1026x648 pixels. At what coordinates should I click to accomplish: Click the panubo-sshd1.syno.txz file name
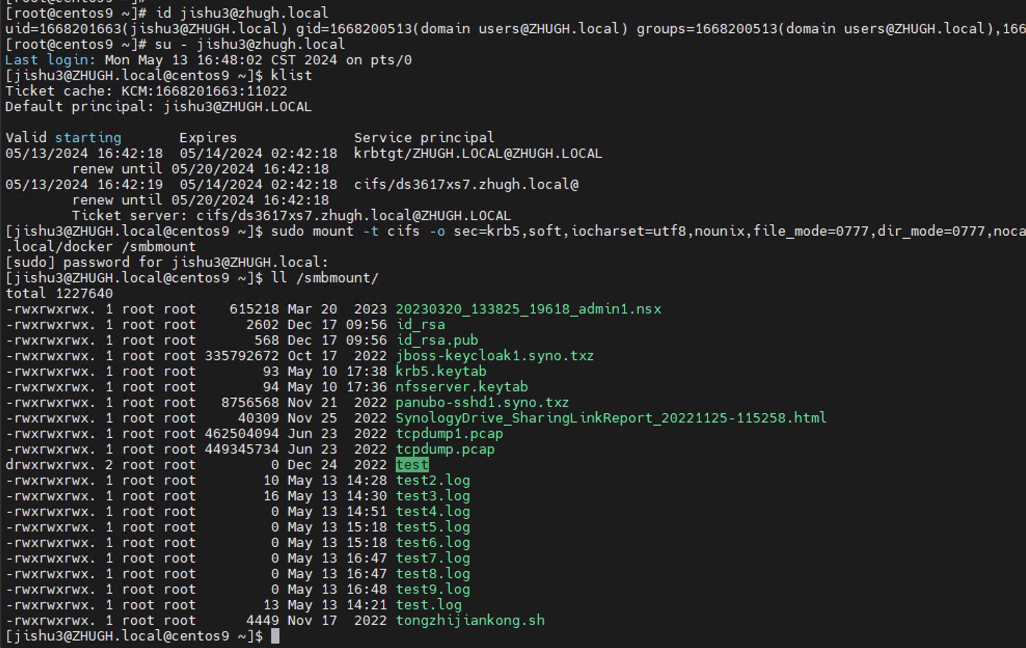pyautogui.click(x=482, y=402)
